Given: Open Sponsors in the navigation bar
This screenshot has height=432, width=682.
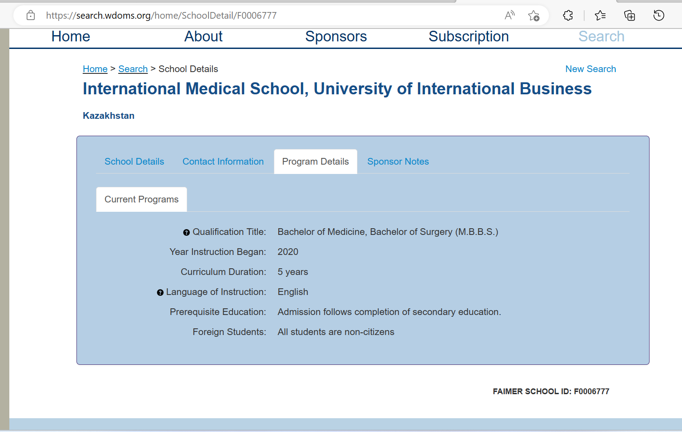Looking at the screenshot, I should (x=336, y=36).
